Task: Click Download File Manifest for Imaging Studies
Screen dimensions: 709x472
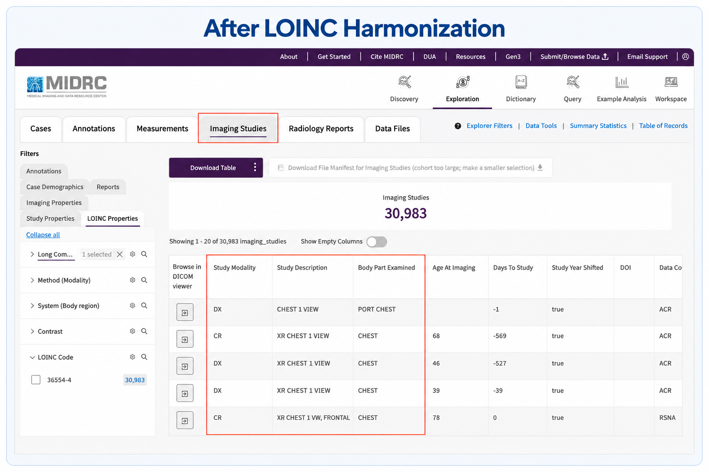Action: [410, 168]
